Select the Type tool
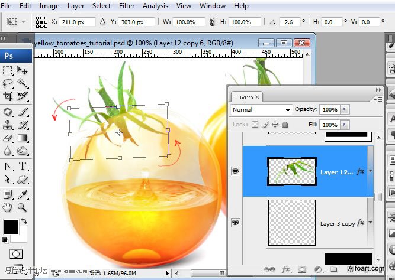Screen dimensions: 395x280 23,165
